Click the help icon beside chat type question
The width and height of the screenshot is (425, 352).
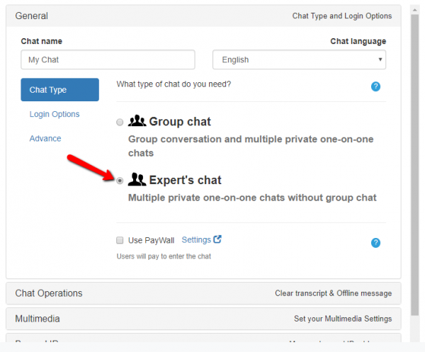click(376, 86)
